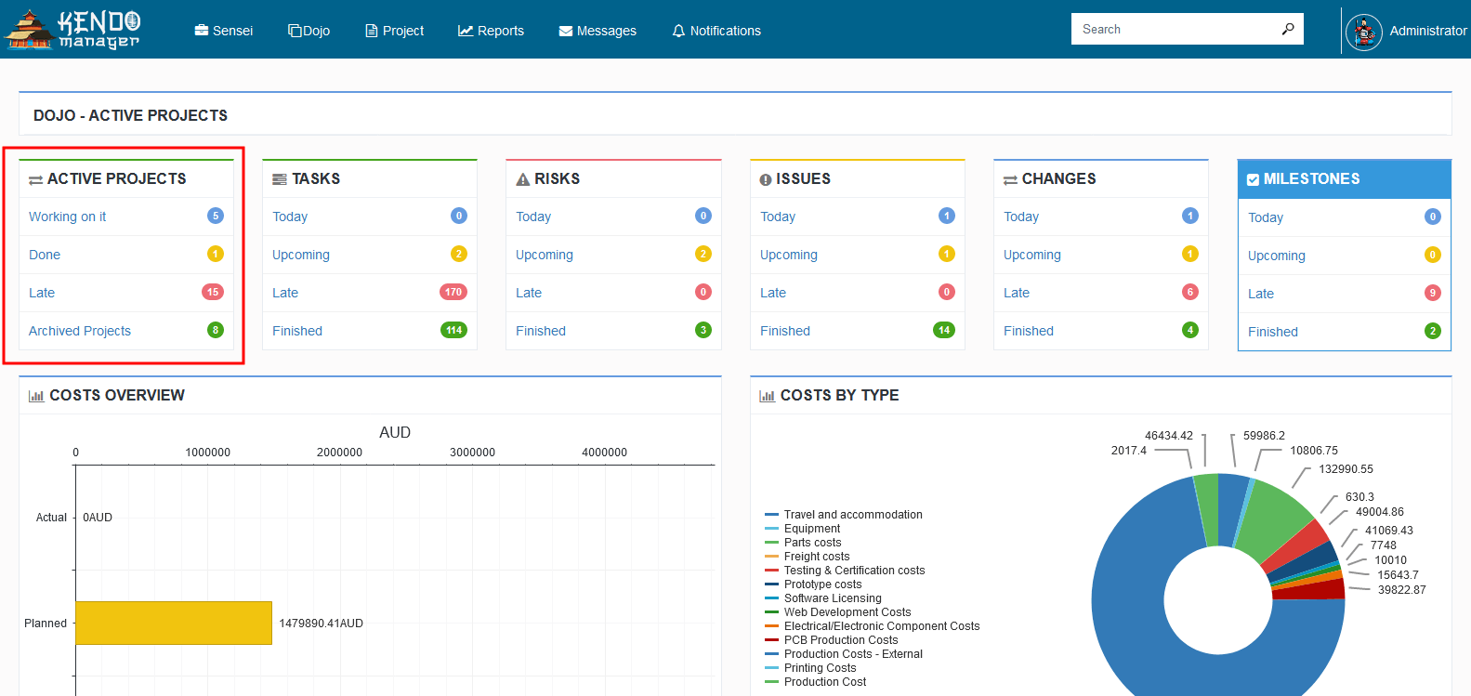Open Working on it projects

tap(67, 217)
